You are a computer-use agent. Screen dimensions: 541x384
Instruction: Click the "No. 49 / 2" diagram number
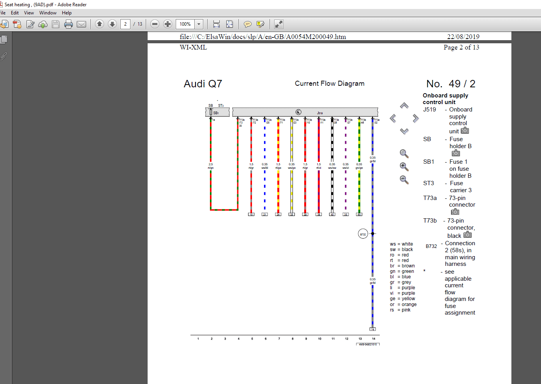451,84
